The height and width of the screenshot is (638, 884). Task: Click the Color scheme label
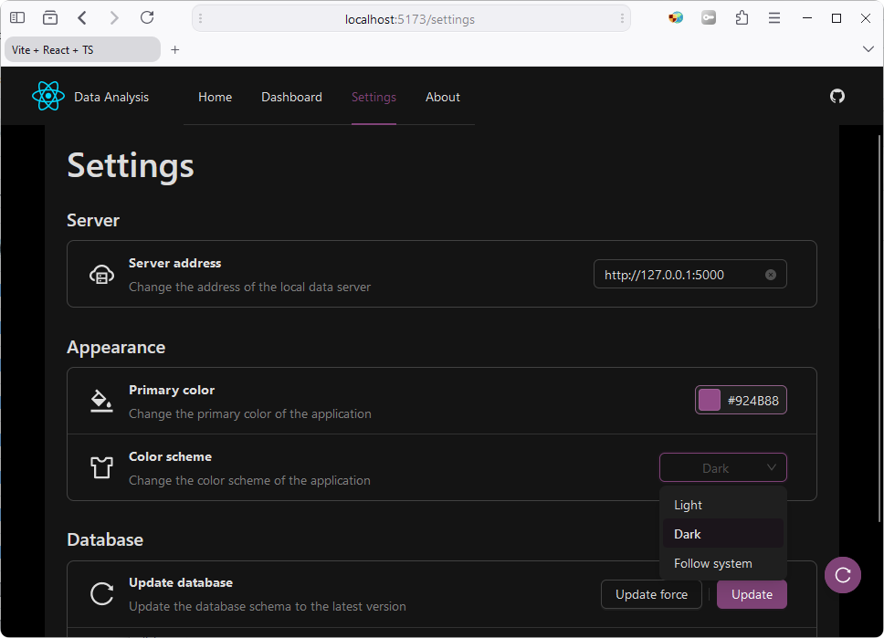click(x=170, y=456)
